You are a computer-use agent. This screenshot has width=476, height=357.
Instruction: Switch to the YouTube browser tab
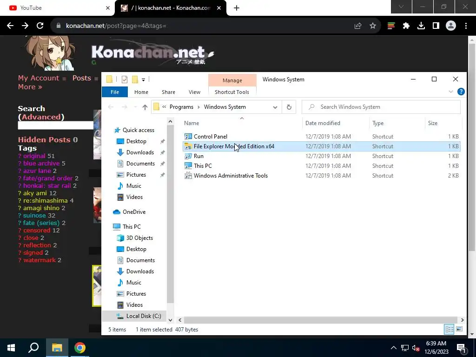tap(58, 8)
